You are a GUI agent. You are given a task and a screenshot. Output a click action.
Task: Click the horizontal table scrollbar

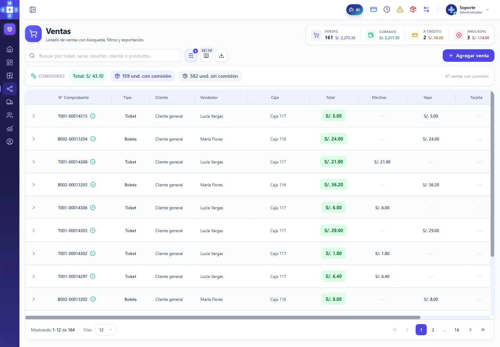(223, 318)
